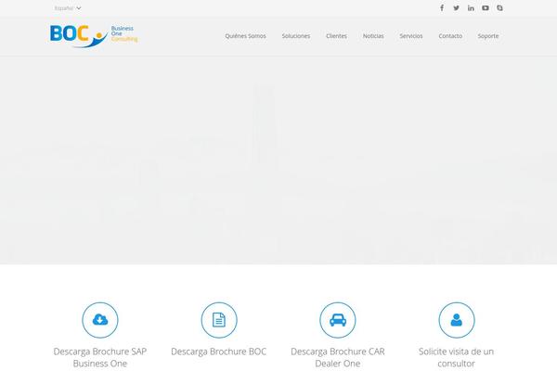Open the Quiénes Somos menu
This screenshot has height=371, width=557.
pyautogui.click(x=245, y=36)
